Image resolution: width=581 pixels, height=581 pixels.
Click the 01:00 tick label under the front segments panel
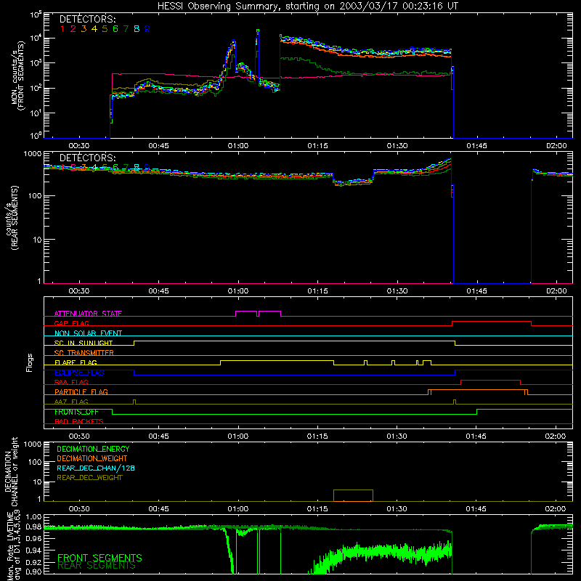(238, 146)
